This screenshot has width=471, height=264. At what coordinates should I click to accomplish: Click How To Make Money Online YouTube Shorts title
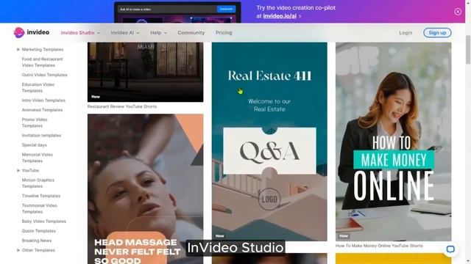click(x=379, y=246)
